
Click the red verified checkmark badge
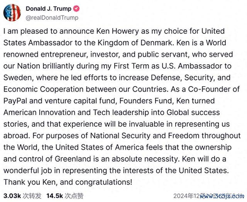(x=76, y=8)
